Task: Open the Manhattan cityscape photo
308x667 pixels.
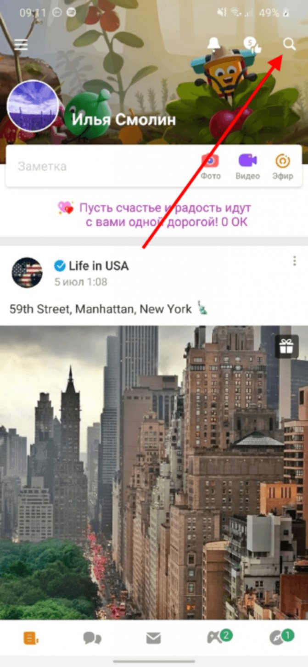Action: [x=154, y=473]
